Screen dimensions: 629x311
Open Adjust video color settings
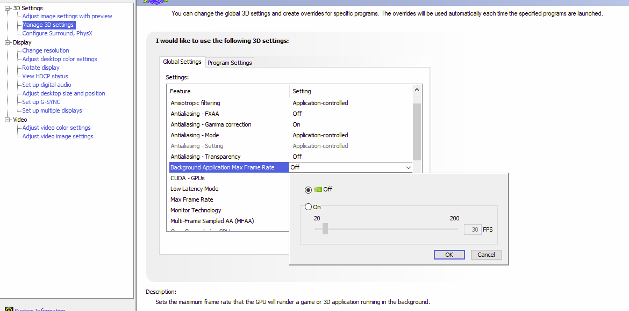56,128
